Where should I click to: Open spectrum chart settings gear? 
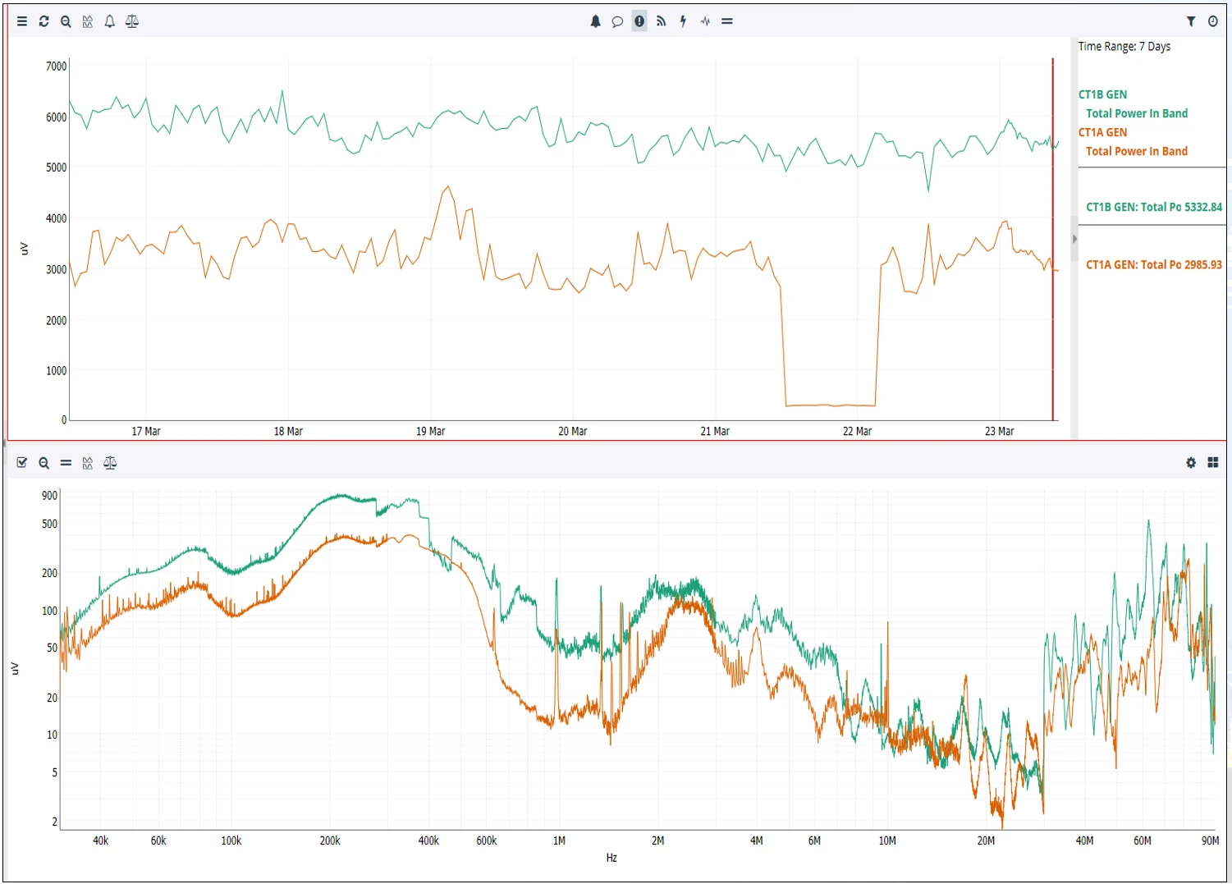1191,463
